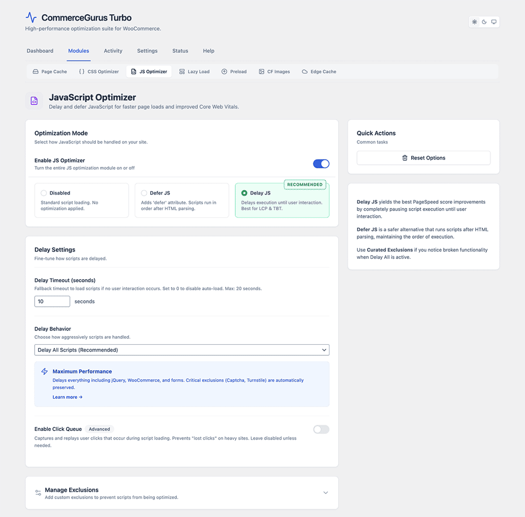The width and height of the screenshot is (525, 517).
Task: Click the Preload upload-circle icon
Action: tap(225, 72)
